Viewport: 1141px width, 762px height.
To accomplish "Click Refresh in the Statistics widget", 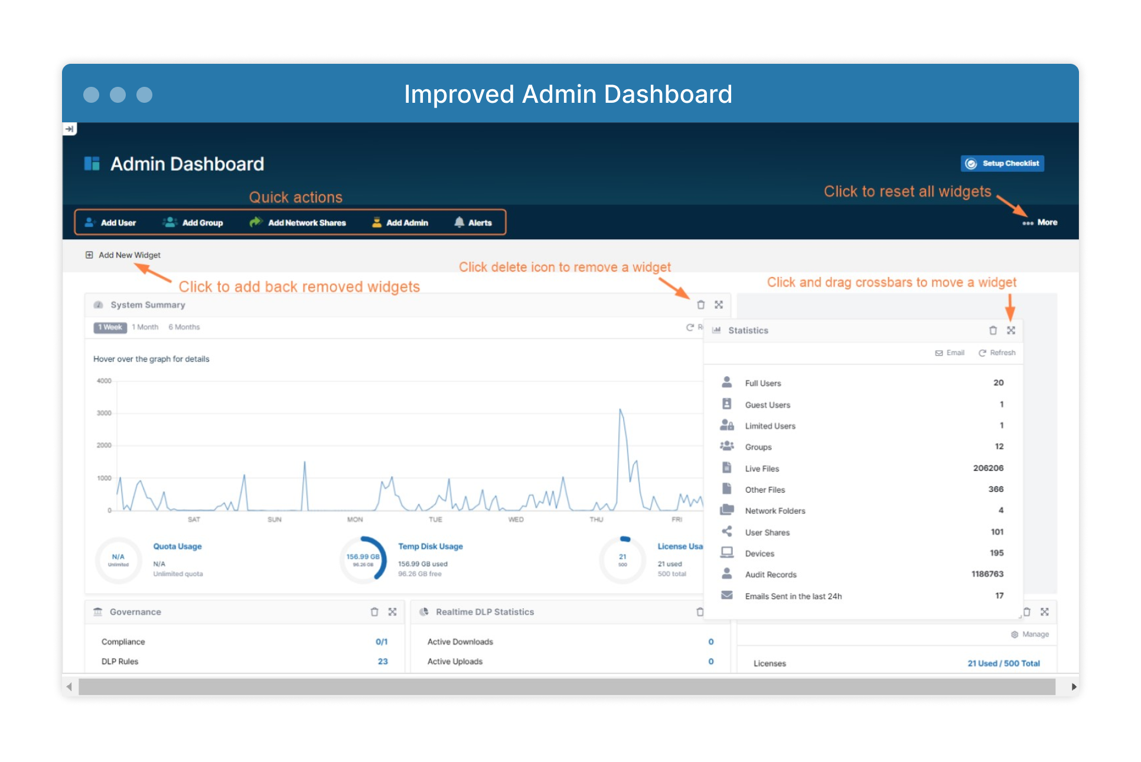I will [x=997, y=353].
